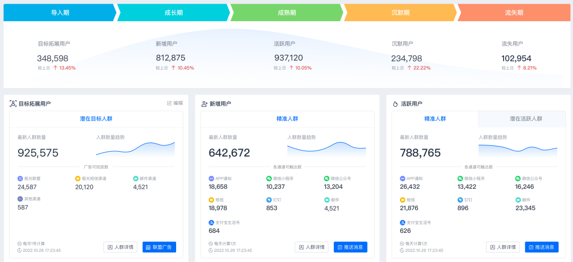
Task: Click the 23,345 邮件 count
Action: pyautogui.click(x=525, y=208)
